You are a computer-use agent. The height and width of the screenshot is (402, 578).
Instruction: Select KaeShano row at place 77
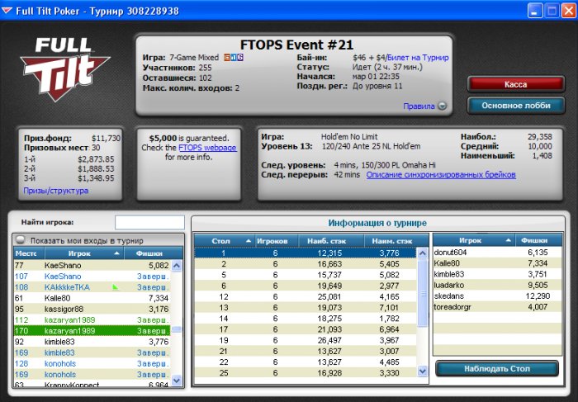pyautogui.click(x=92, y=265)
